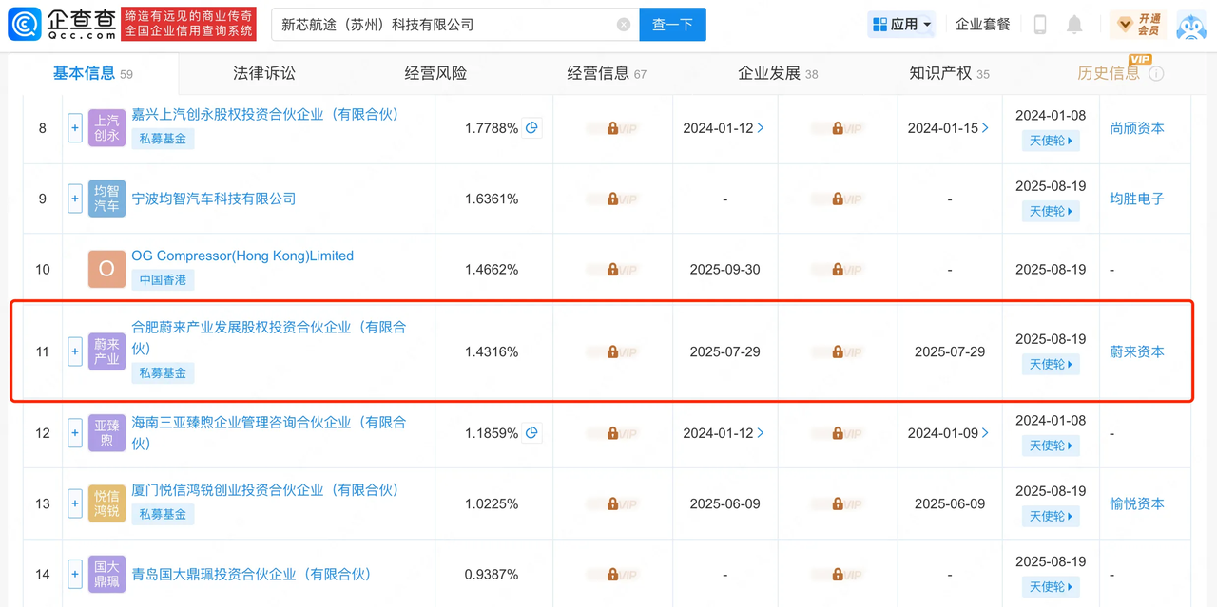Click the Qcc.com logo
Screen dimensions: 1217x607
(62, 24)
